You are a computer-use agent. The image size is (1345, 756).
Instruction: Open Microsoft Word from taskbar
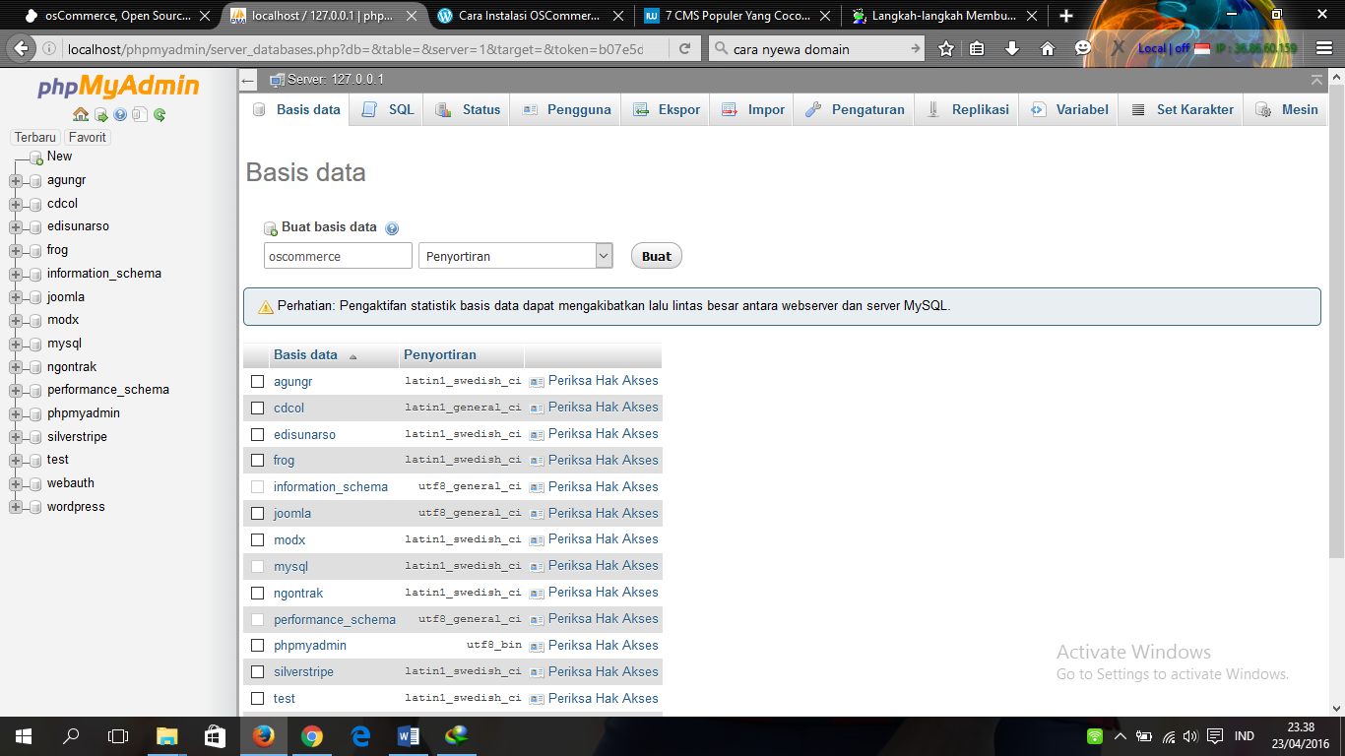pos(408,735)
